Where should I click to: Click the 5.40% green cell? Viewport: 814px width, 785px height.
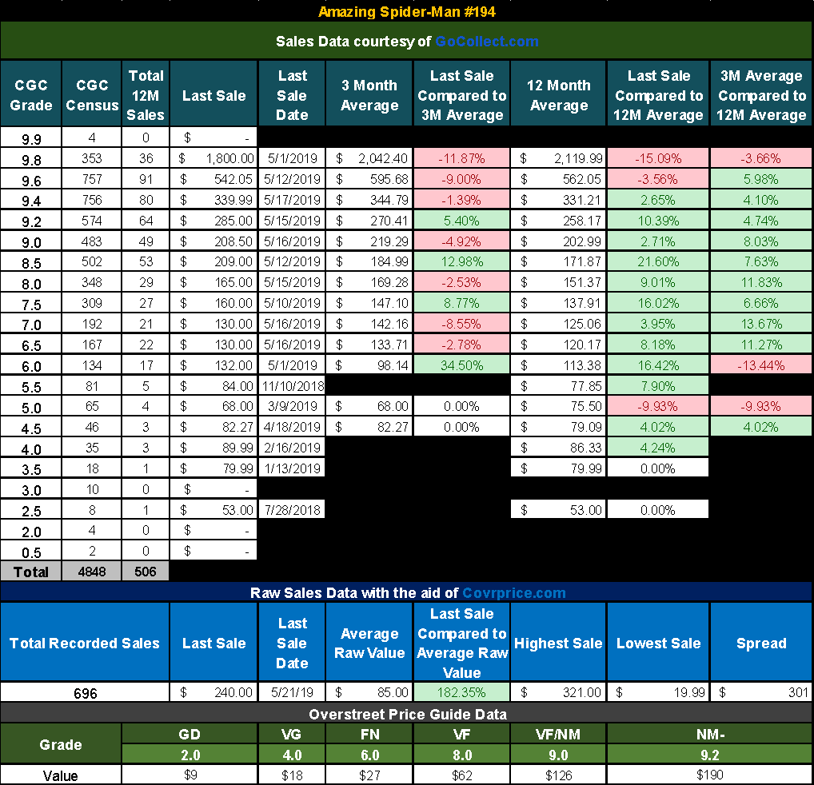coord(461,221)
